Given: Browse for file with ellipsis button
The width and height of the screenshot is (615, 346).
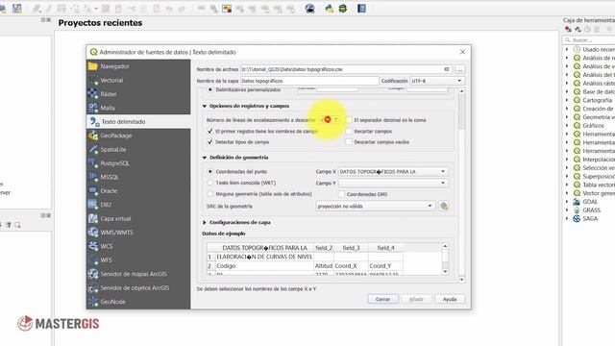Looking at the screenshot, I should point(460,69).
